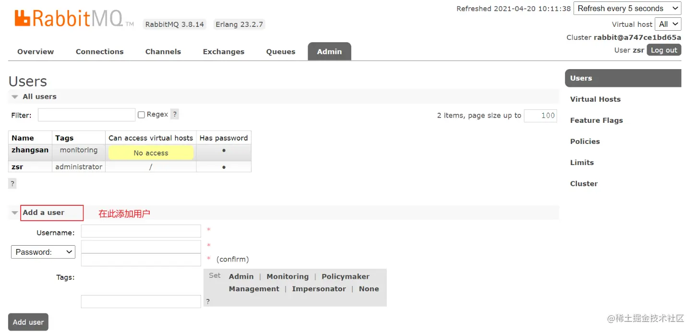This screenshot has width=694, height=333.
Task: Open Virtual Hosts in the sidebar
Action: point(595,99)
